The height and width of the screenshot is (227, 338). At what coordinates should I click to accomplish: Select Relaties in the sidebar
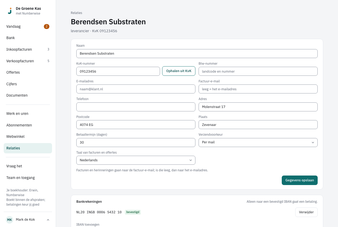[28, 148]
